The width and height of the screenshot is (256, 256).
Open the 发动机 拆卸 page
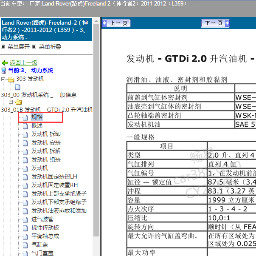(46, 134)
